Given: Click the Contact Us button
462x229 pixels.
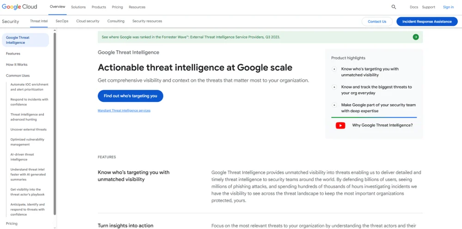Looking at the screenshot, I should pos(377,22).
